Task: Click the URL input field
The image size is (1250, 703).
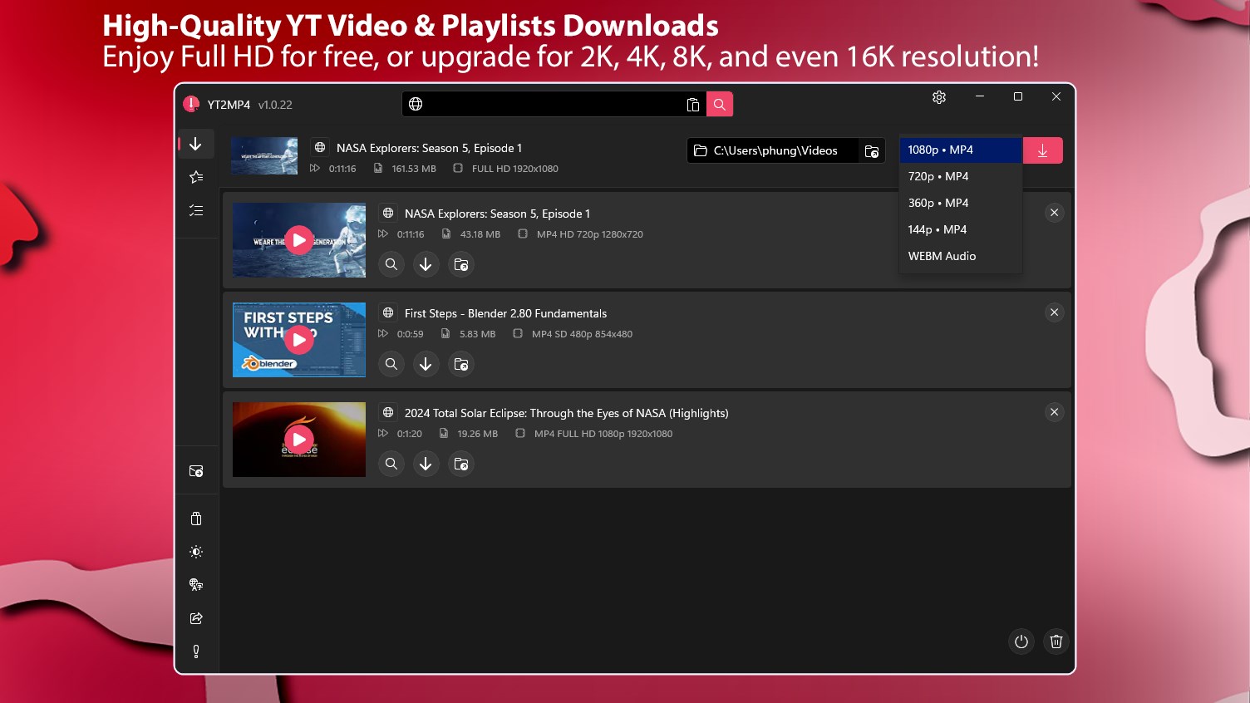Action: point(554,104)
